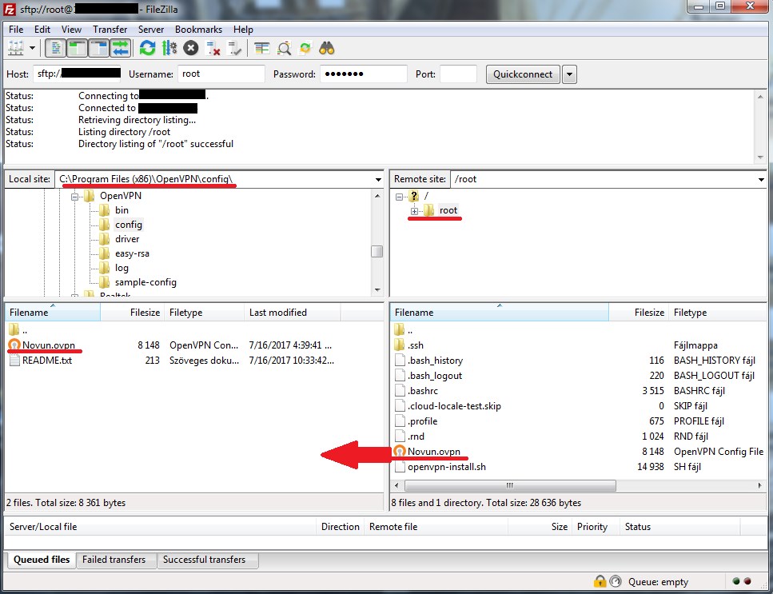This screenshot has width=773, height=594.
Task: Toggle message log display
Action: pyautogui.click(x=56, y=48)
